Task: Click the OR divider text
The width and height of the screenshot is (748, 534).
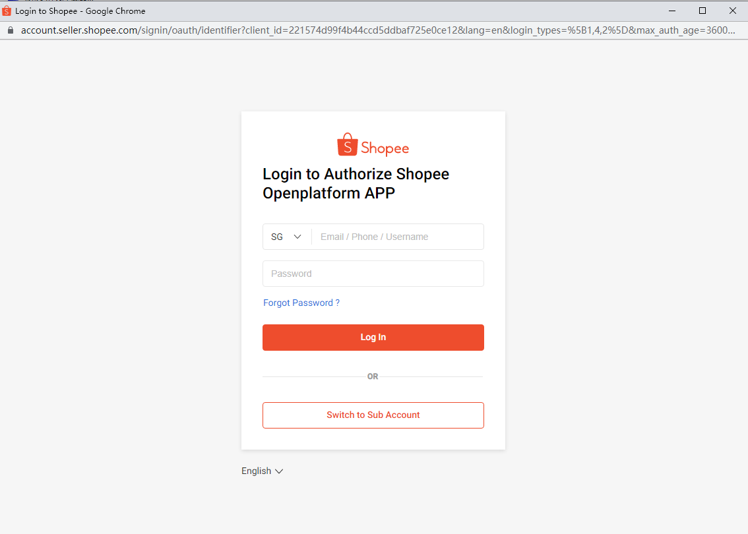Action: [x=373, y=376]
